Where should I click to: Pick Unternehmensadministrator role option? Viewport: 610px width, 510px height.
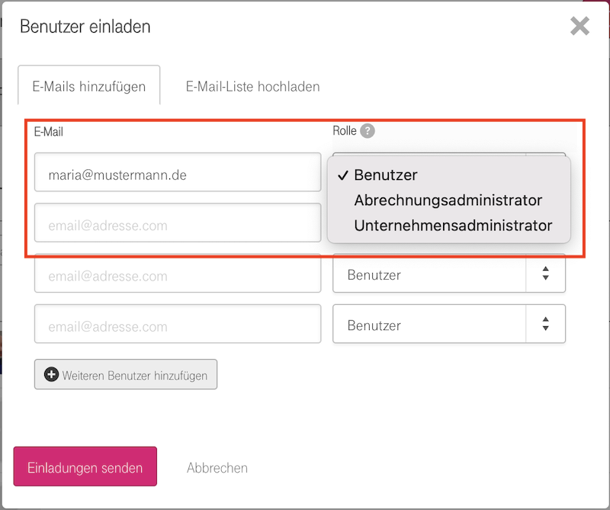(x=452, y=226)
